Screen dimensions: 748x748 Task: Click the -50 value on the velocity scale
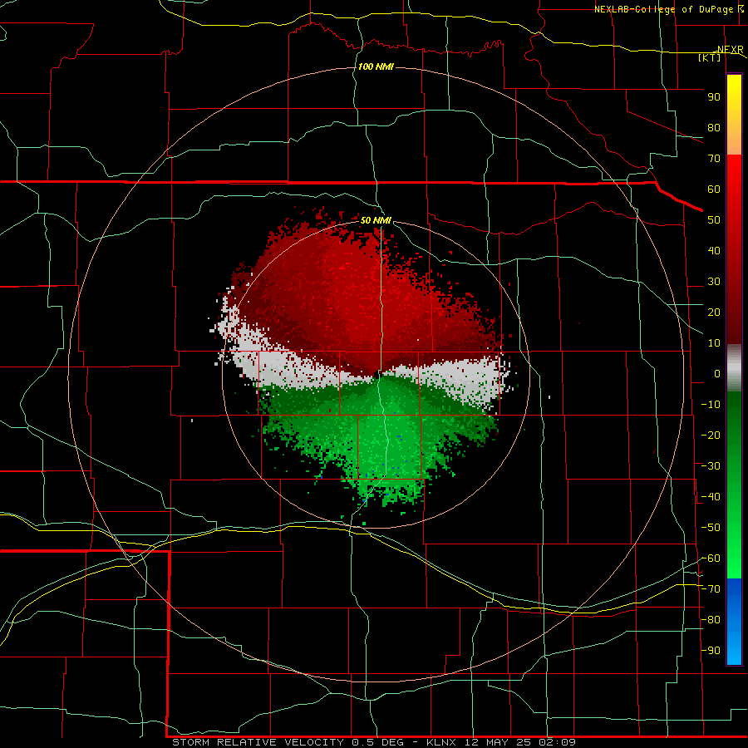point(711,528)
